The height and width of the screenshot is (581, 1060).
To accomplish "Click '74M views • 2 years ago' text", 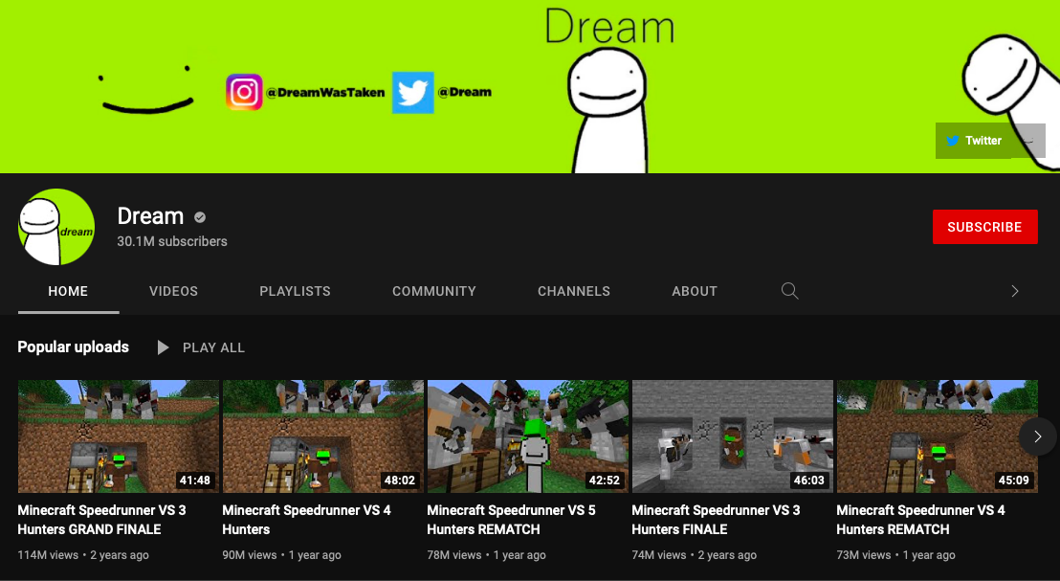I will coord(695,555).
